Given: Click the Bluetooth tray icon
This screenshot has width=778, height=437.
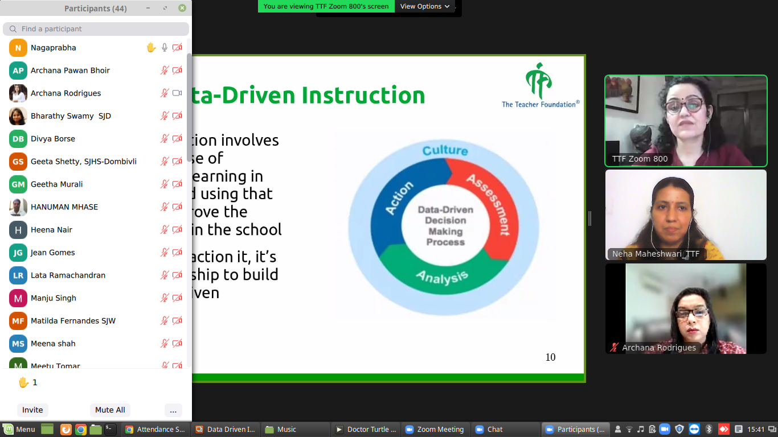Looking at the screenshot, I should (709, 429).
